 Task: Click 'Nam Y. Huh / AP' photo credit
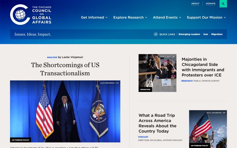[x=168, y=57]
